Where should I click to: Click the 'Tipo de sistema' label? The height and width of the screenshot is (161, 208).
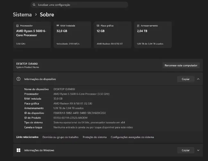[x=33, y=122]
